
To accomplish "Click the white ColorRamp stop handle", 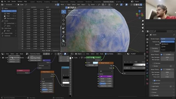I will [143, 65].
